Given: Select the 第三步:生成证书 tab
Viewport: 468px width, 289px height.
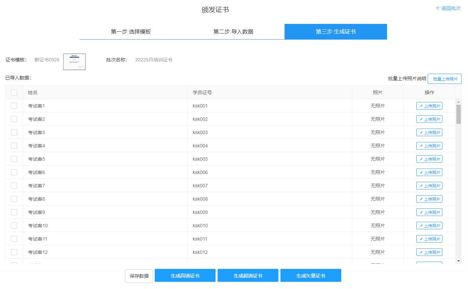Looking at the screenshot, I should coord(335,31).
